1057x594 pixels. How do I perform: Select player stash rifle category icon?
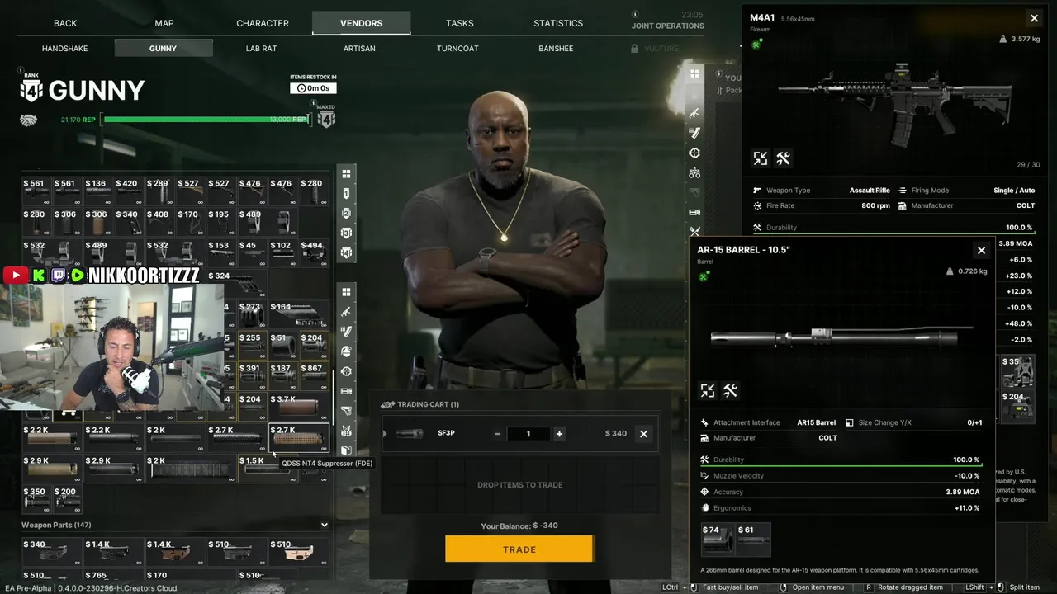click(x=694, y=113)
